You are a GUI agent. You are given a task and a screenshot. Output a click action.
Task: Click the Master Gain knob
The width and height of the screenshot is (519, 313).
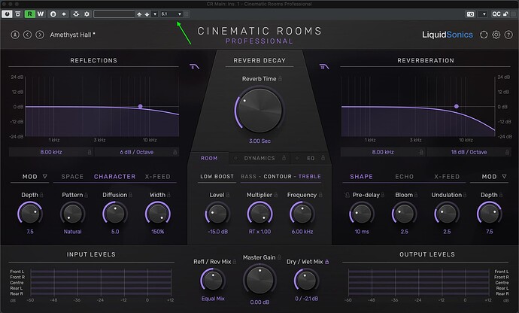pos(259,281)
